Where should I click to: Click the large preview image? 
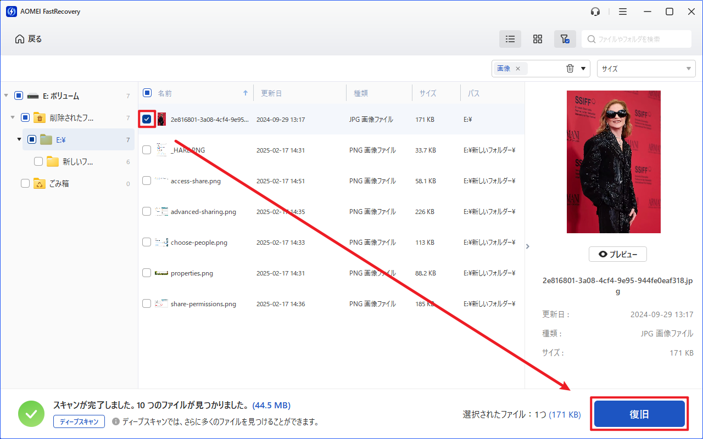613,162
